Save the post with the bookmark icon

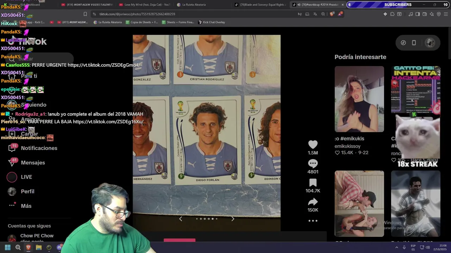[313, 183]
